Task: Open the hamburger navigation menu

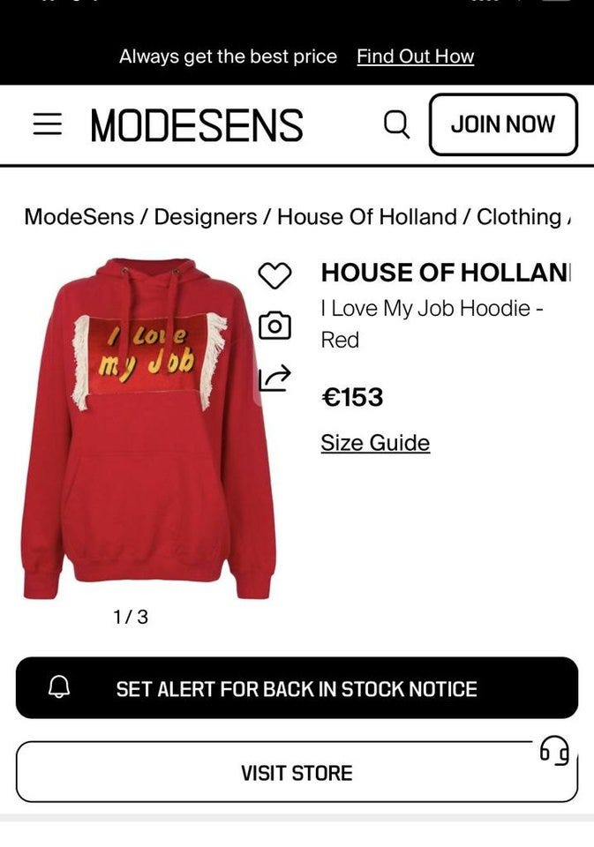Action: click(47, 124)
